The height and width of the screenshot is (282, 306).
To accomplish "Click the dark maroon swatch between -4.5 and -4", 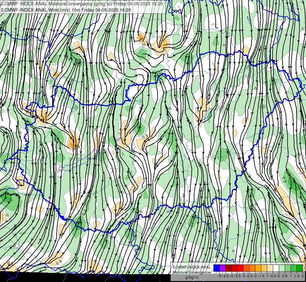I will (228, 268).
